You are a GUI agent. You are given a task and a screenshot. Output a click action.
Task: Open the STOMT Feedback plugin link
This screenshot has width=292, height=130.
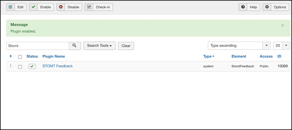[58, 66]
